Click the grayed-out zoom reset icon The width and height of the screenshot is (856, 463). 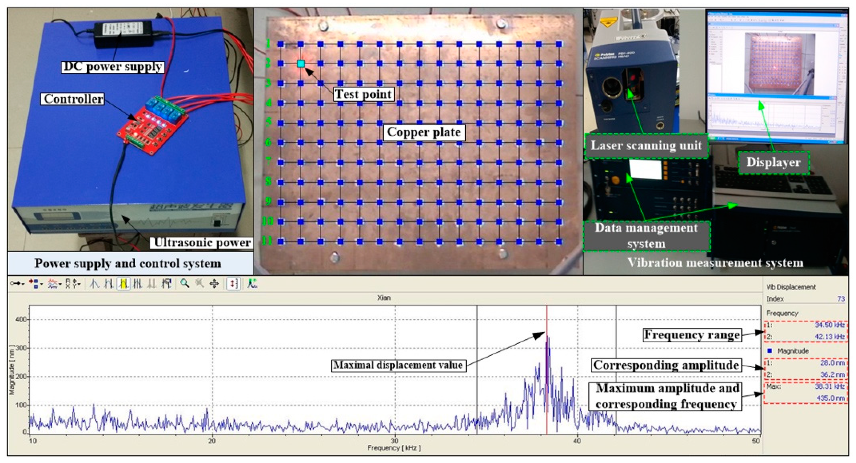[x=199, y=284]
